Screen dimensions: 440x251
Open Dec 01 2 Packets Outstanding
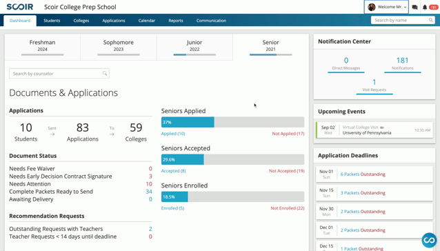coord(374,230)
